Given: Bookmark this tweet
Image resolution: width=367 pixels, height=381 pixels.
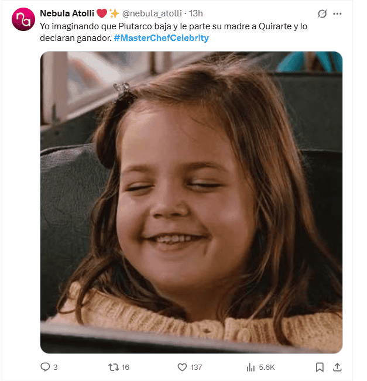Looking at the screenshot, I should click(x=320, y=367).
